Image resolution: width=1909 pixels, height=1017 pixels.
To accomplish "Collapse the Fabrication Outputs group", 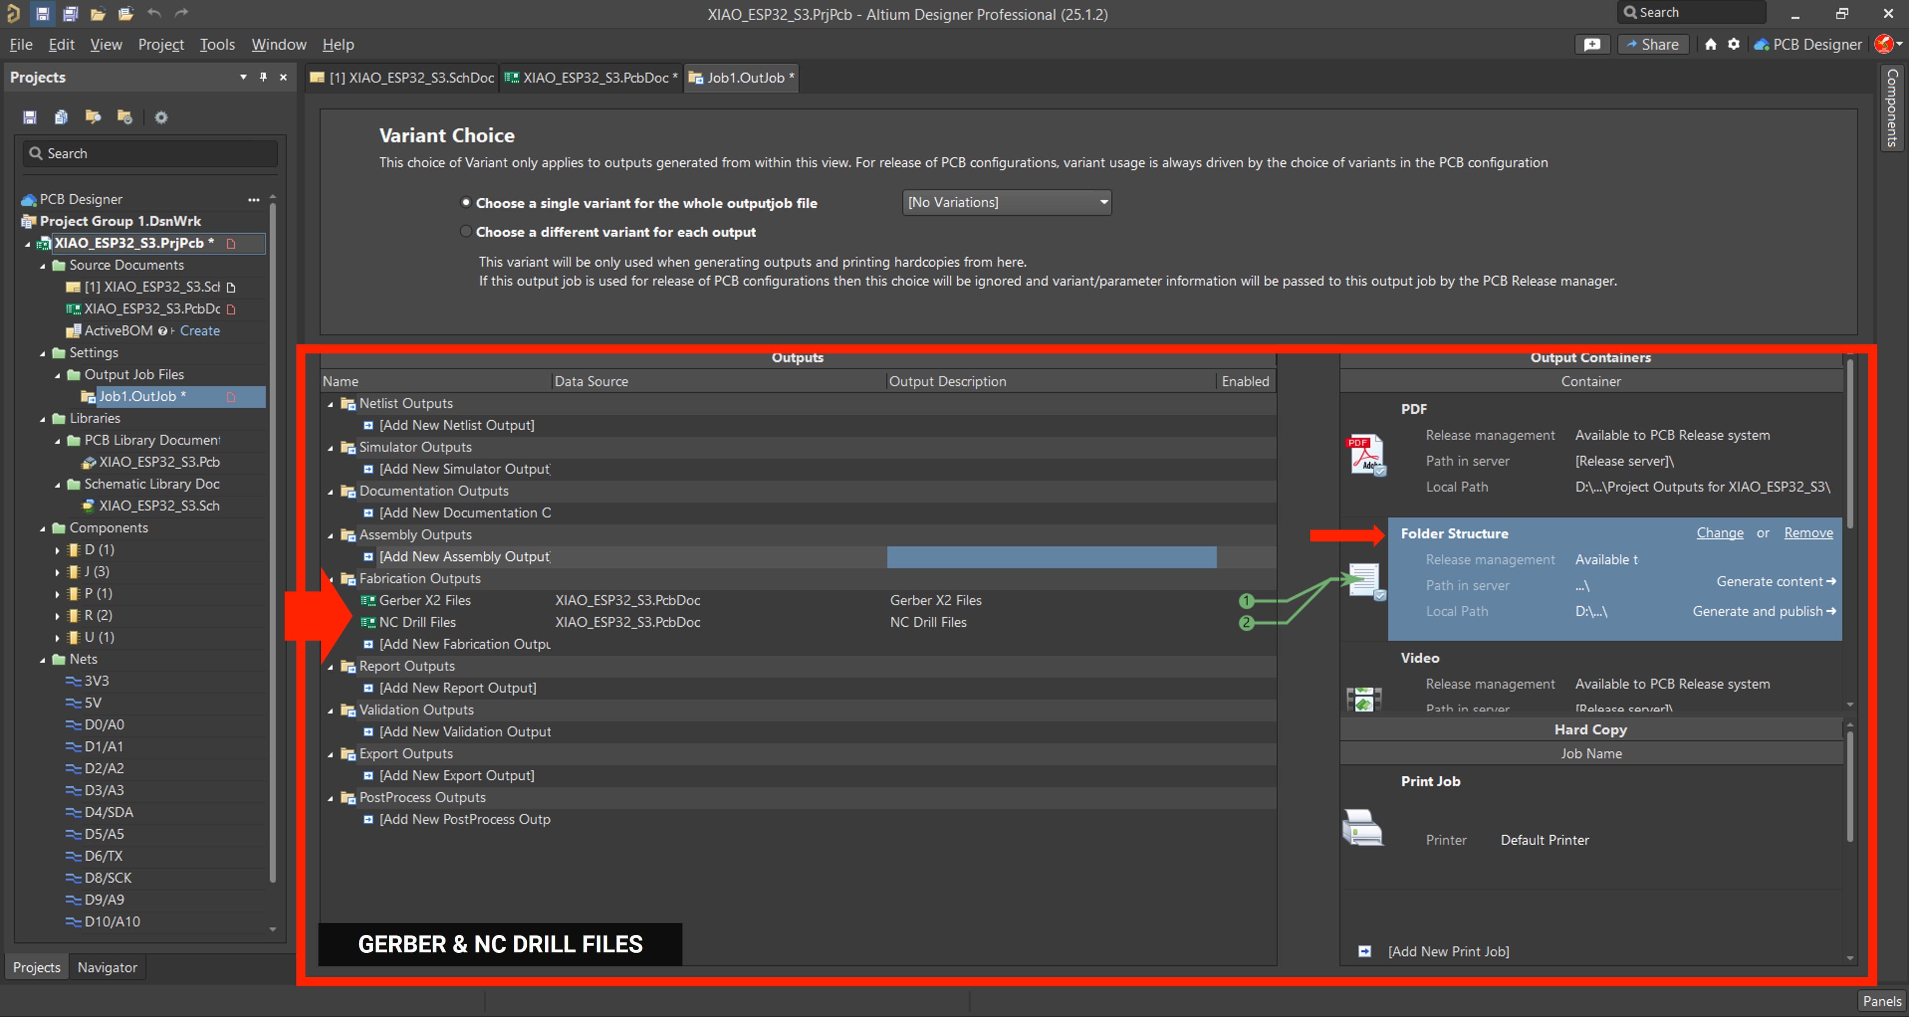I will point(331,579).
